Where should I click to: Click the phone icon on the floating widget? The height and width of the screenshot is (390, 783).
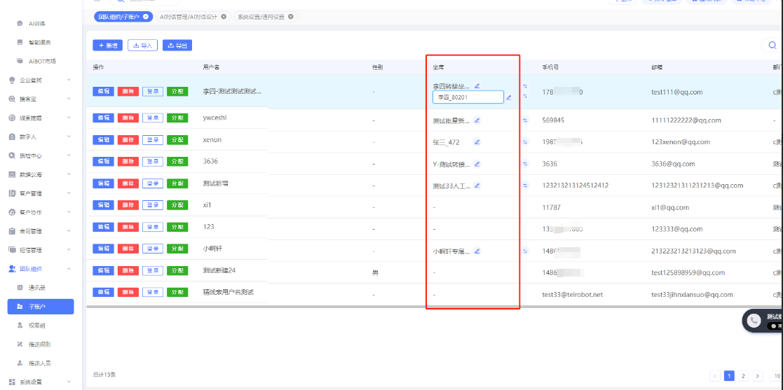point(754,320)
